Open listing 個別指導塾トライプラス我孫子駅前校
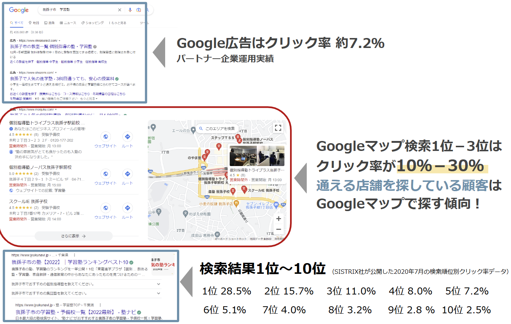511x324 pixels. coord(47,123)
